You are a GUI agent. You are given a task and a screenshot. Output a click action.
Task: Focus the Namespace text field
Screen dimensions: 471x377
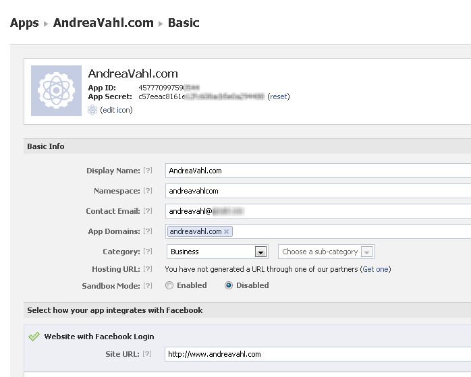click(x=317, y=192)
